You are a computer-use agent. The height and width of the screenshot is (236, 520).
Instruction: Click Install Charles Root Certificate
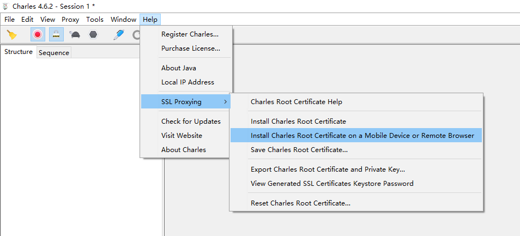[298, 122]
